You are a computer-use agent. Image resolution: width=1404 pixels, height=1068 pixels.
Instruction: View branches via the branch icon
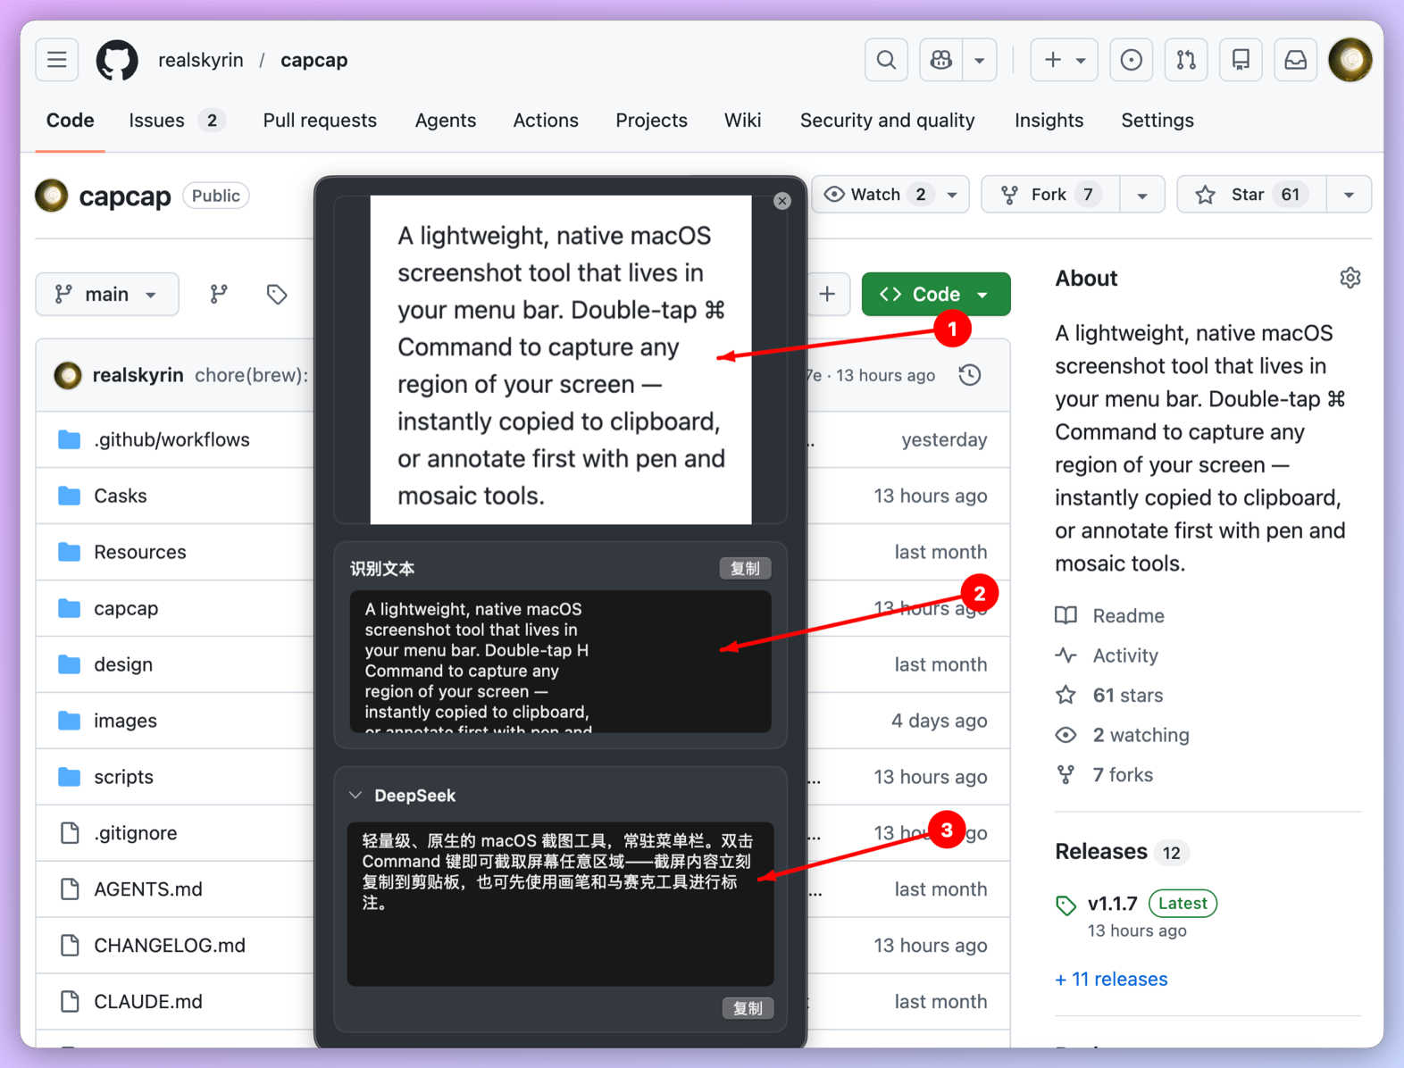(x=219, y=295)
